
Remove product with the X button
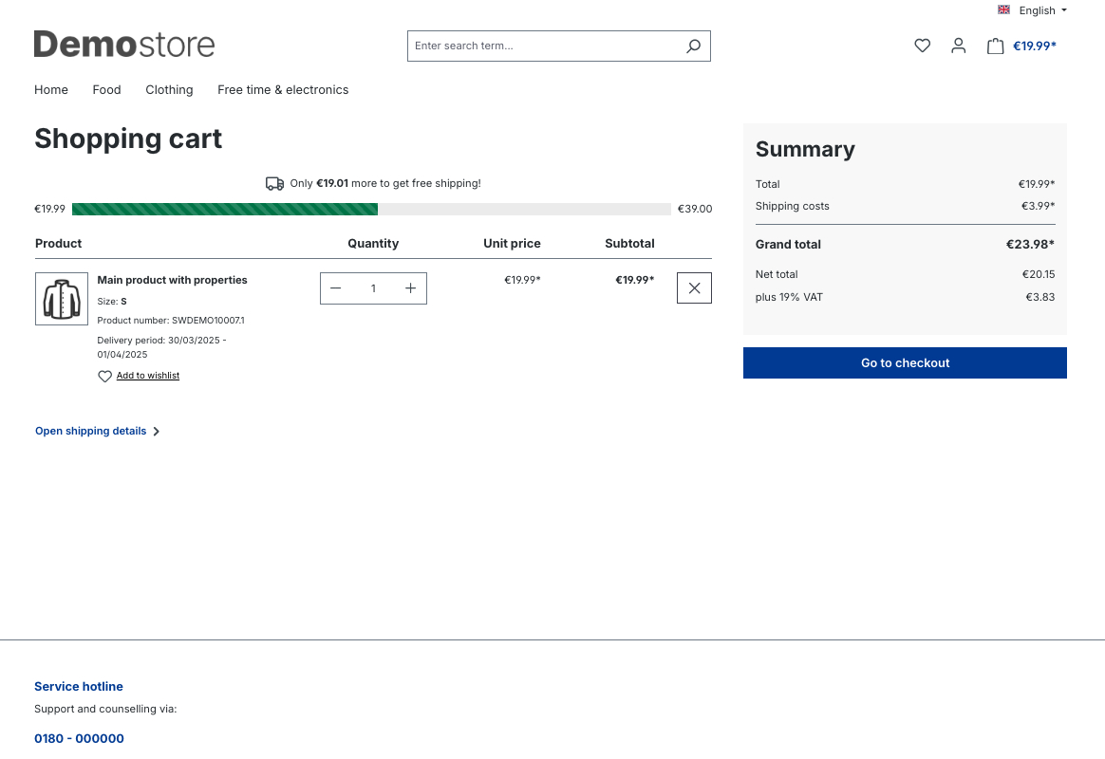click(694, 288)
